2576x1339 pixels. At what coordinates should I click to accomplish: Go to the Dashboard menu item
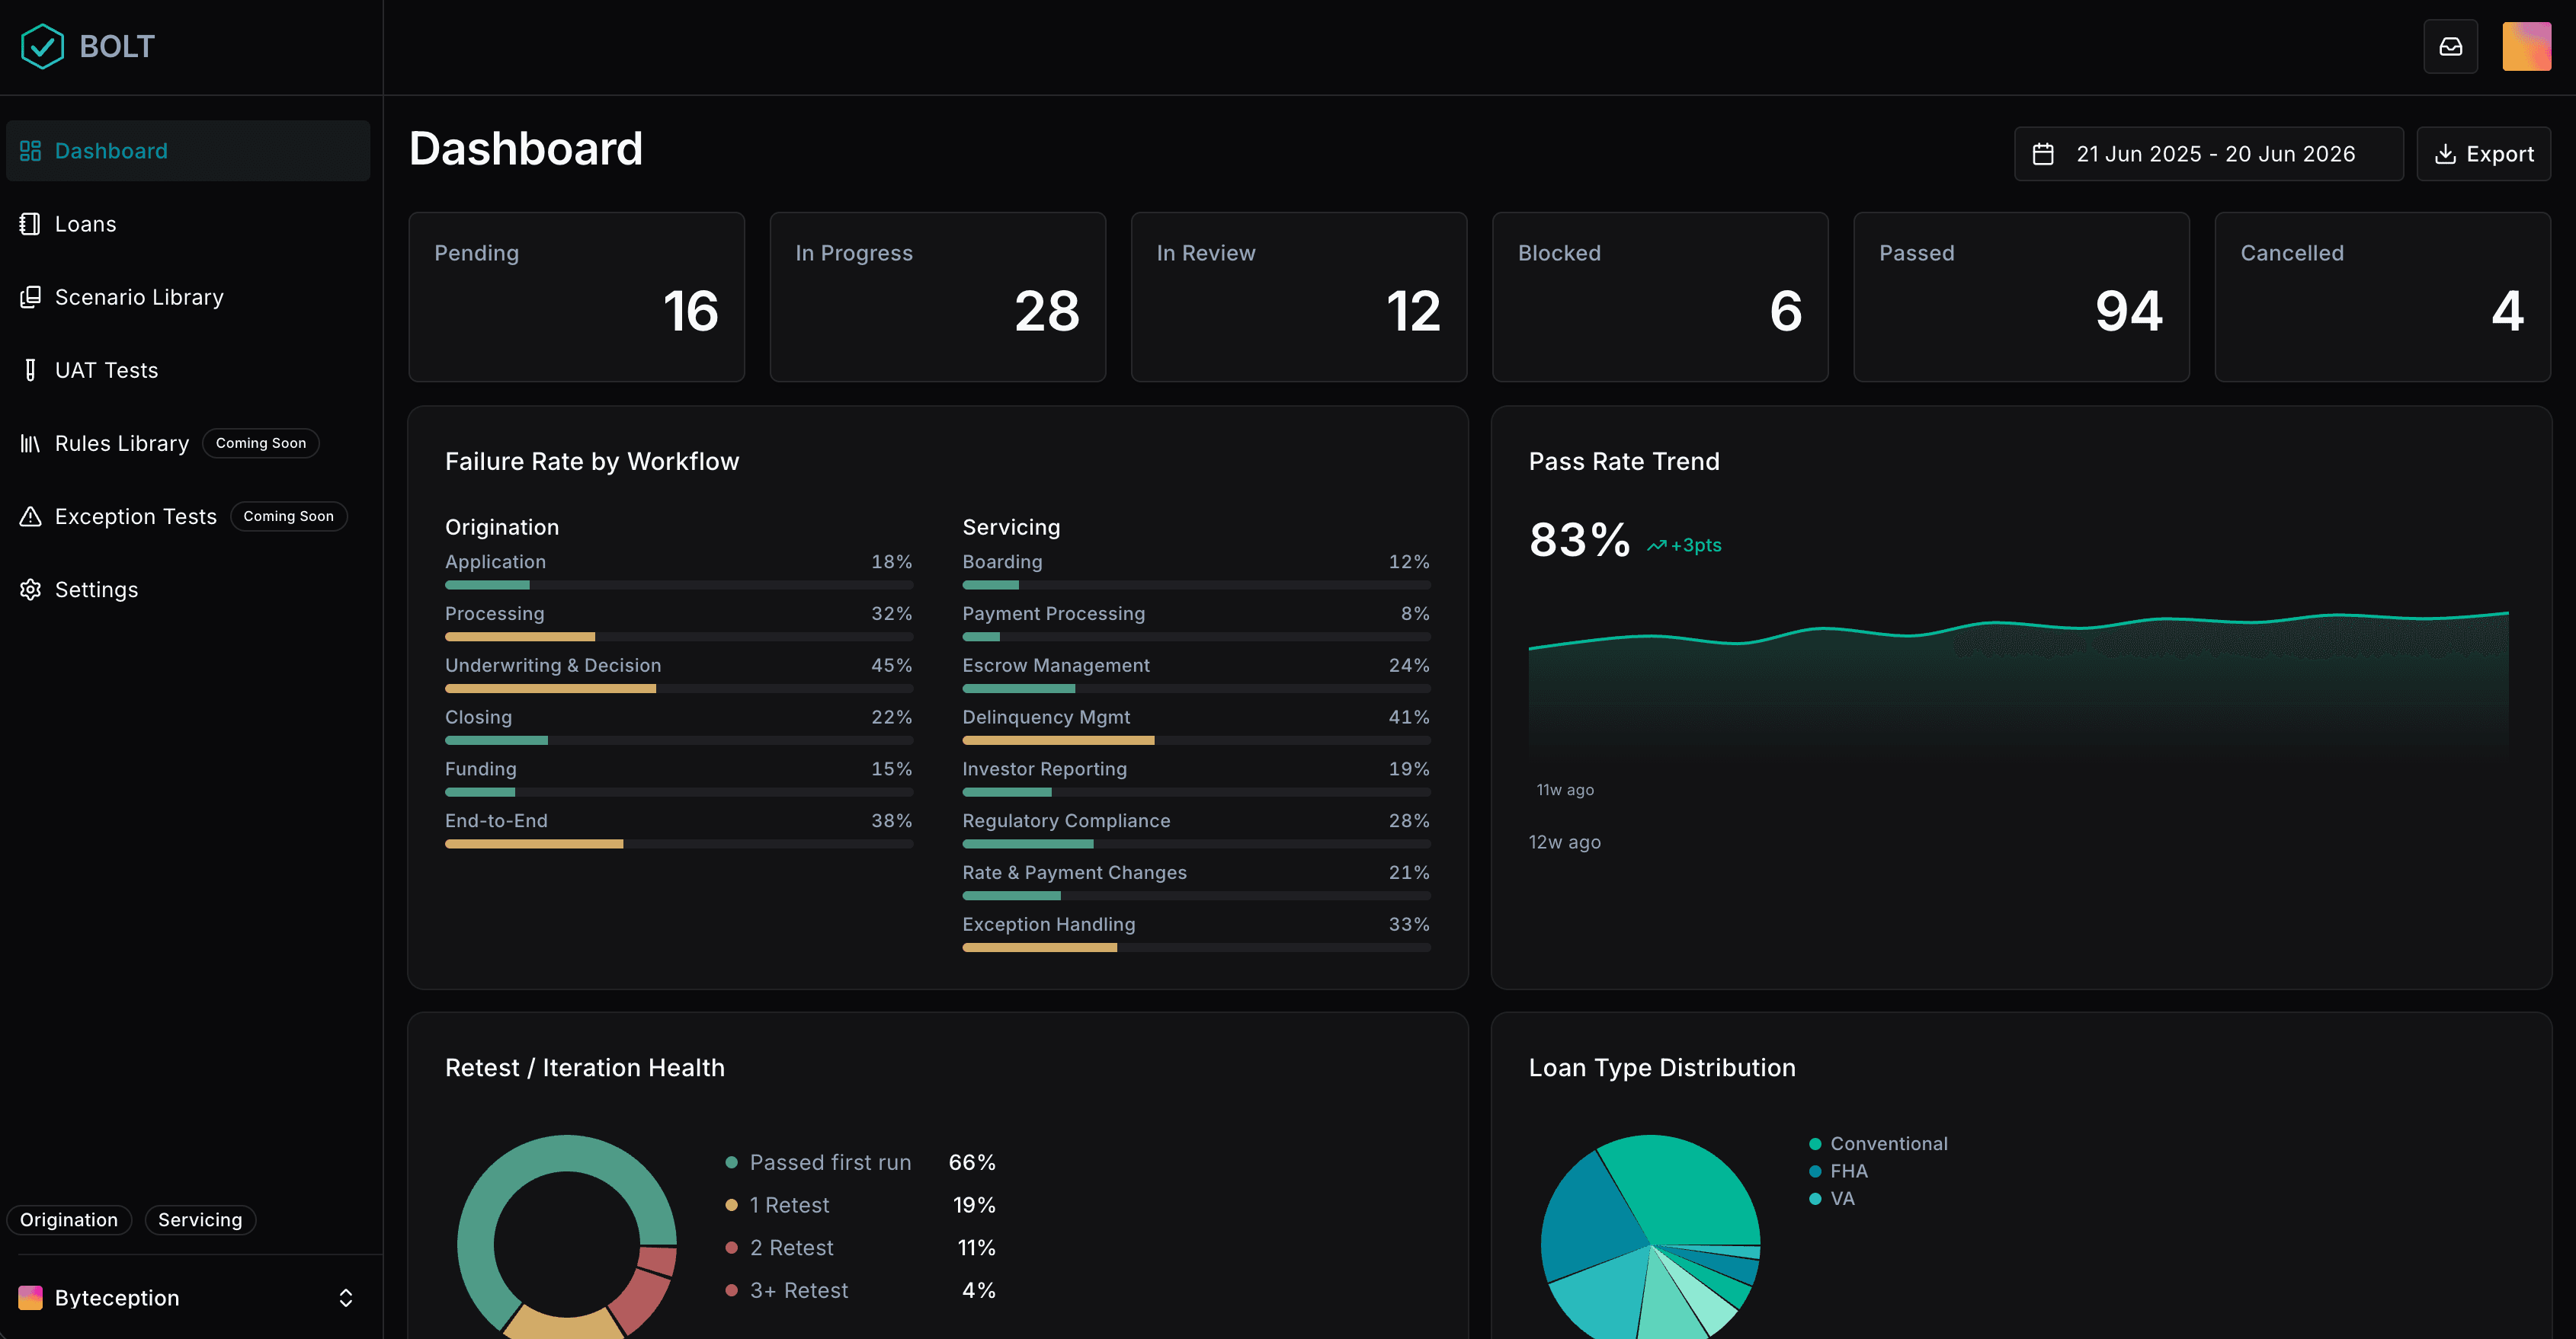click(188, 151)
